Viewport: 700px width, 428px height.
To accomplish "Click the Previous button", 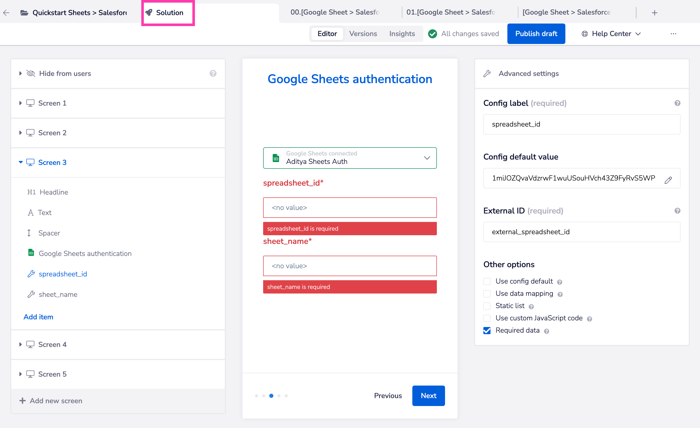I will (x=388, y=396).
